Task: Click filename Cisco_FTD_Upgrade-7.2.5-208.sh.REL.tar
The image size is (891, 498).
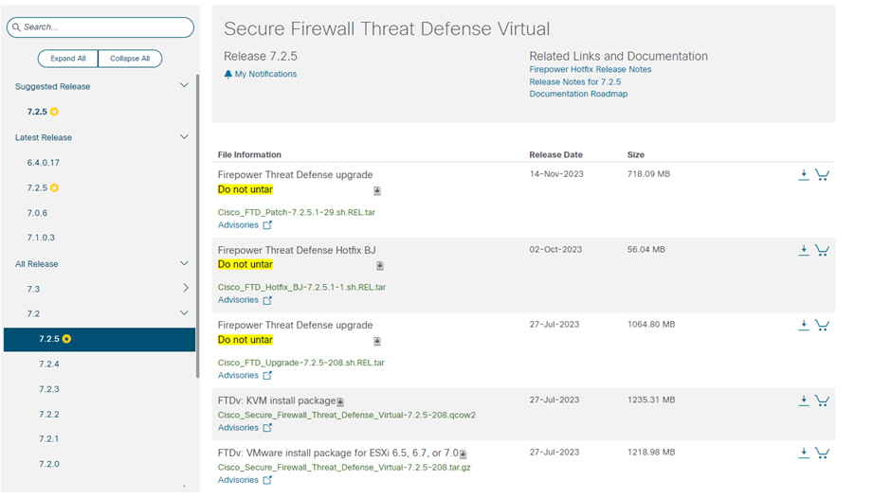Action: tap(301, 363)
